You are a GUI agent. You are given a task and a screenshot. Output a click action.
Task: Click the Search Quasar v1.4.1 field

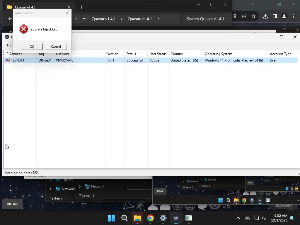tap(207, 19)
